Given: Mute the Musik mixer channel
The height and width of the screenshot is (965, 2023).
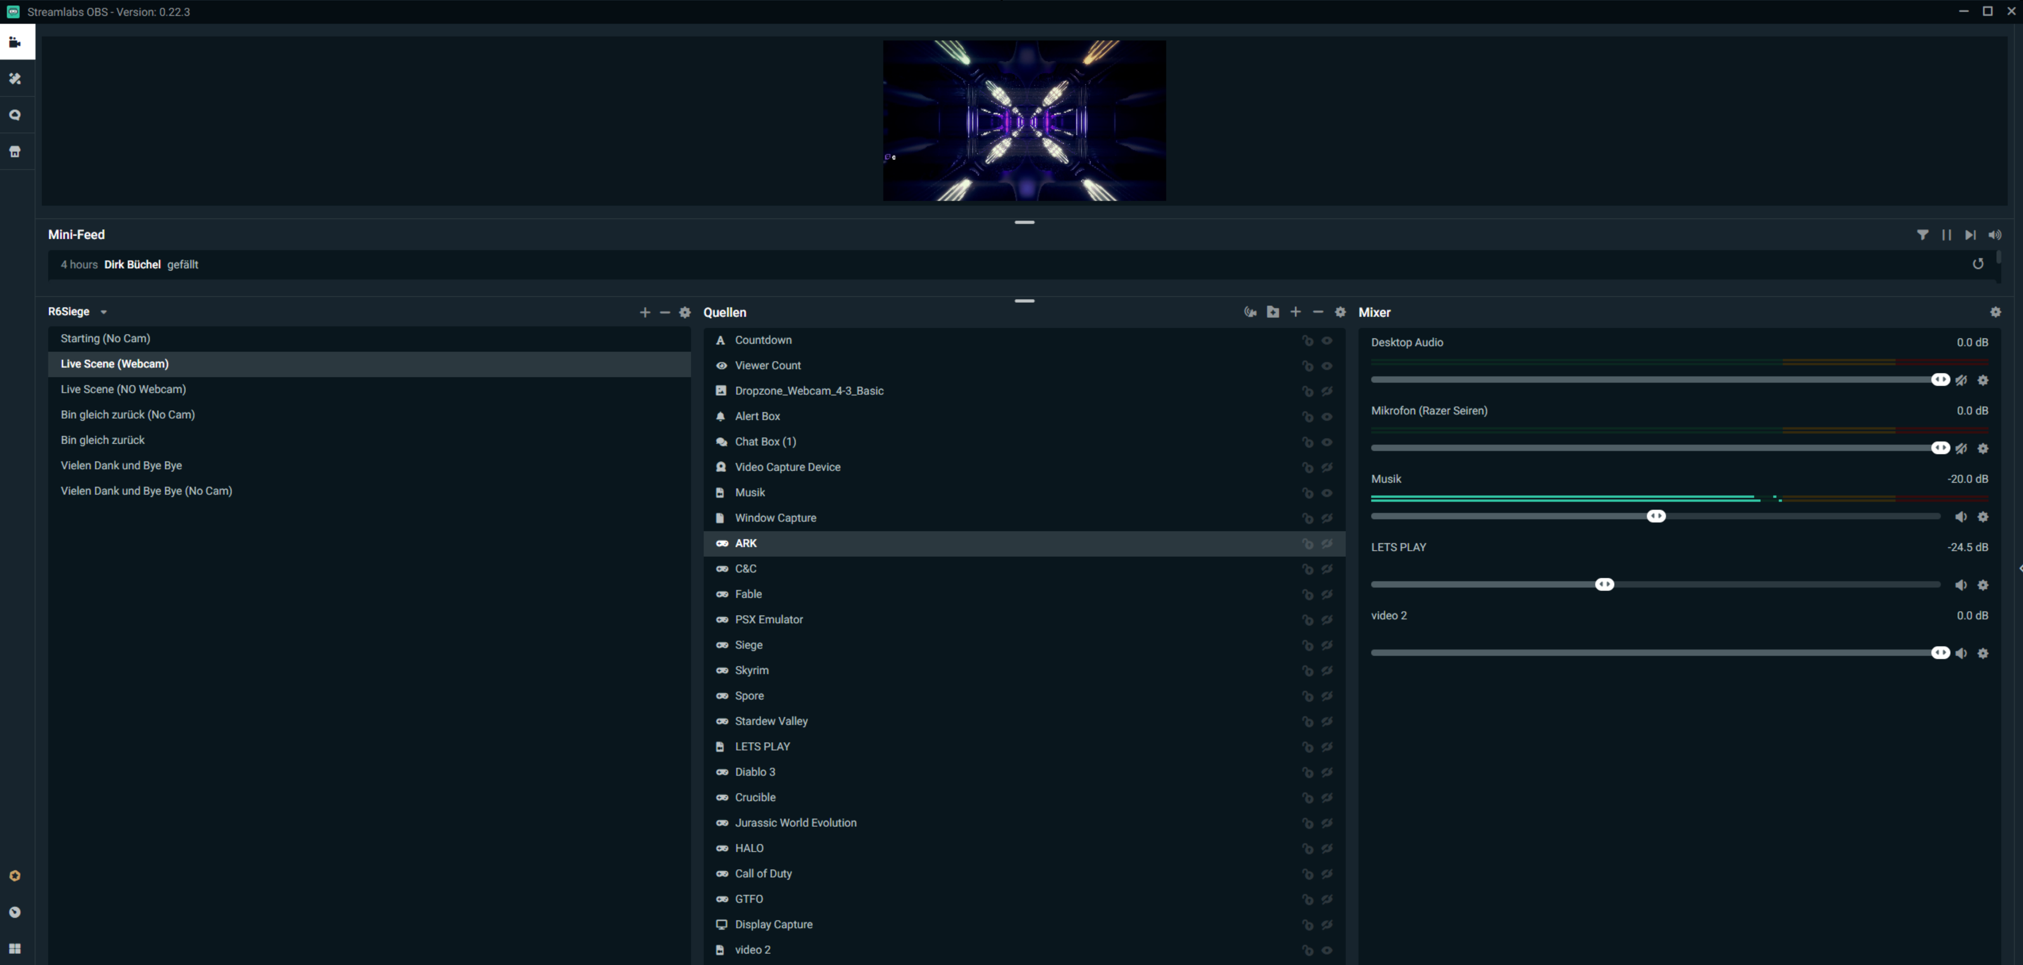Looking at the screenshot, I should click(x=1961, y=517).
